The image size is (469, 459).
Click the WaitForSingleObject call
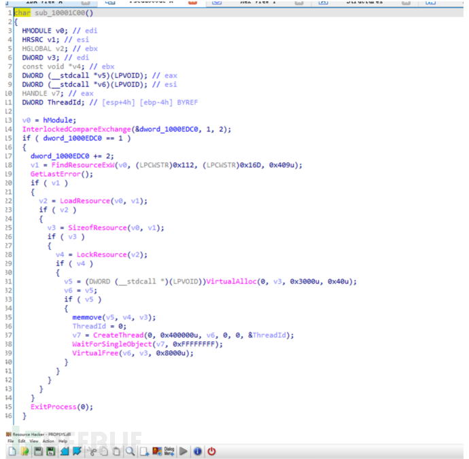(112, 344)
